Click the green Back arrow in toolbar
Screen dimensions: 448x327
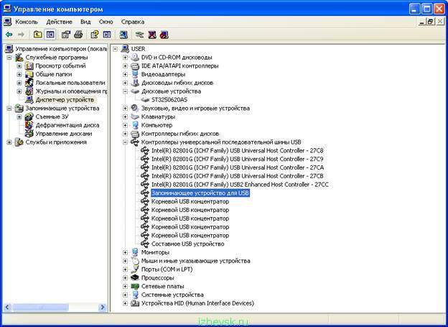[9, 34]
